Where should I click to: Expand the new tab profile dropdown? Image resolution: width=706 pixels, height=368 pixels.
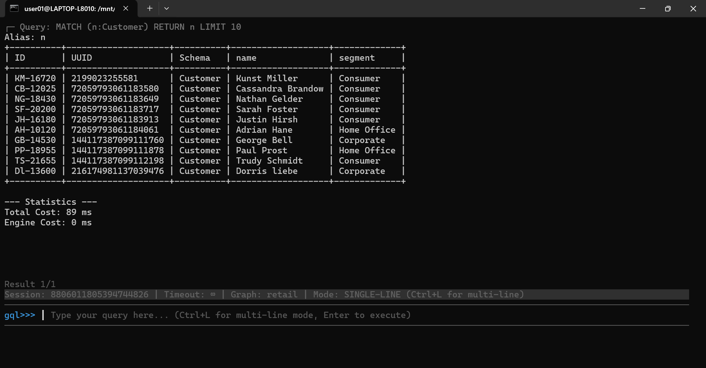coord(167,8)
